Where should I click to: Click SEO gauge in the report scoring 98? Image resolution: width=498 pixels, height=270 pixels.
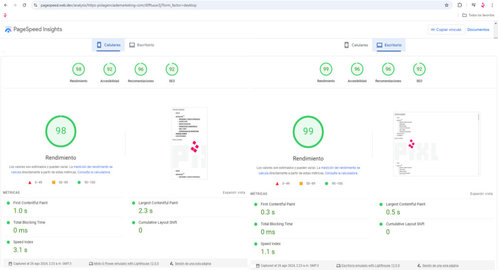click(172, 69)
